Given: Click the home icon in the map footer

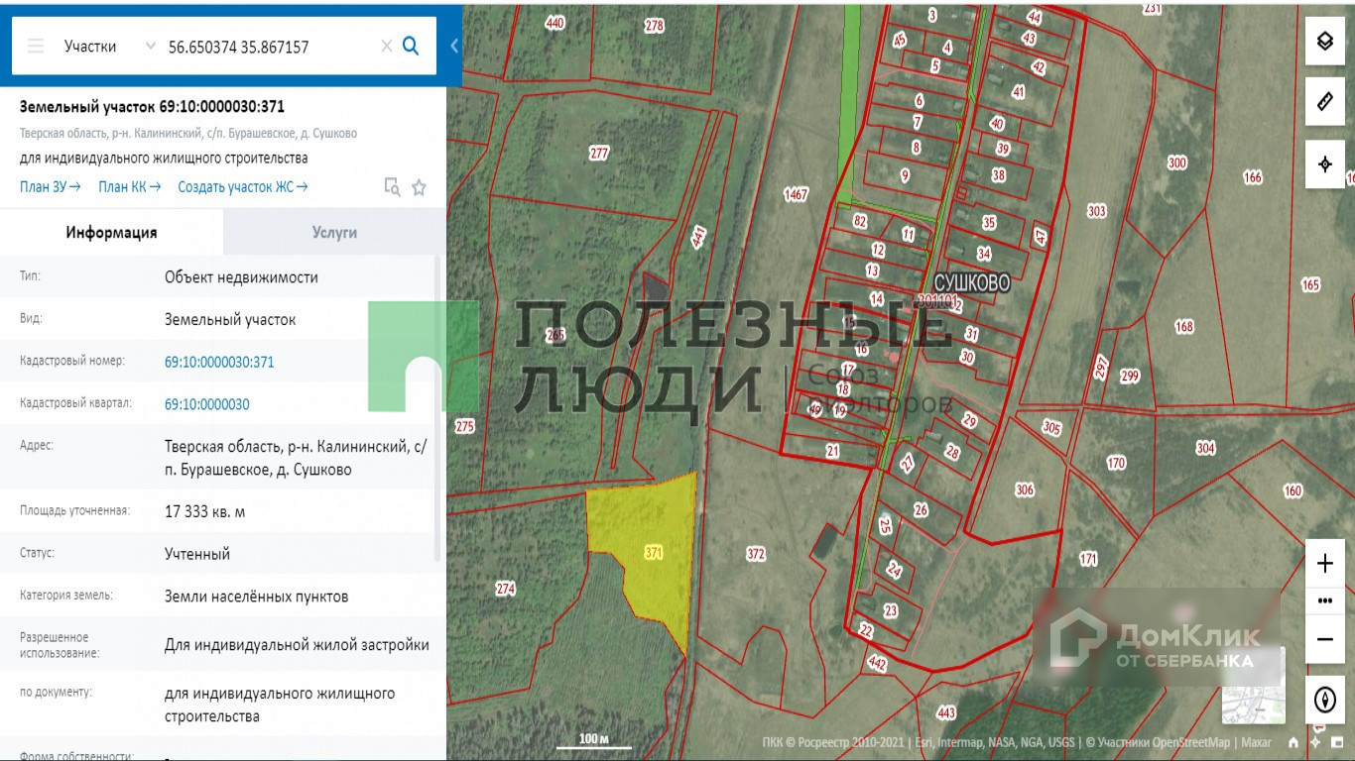Looking at the screenshot, I should tap(1293, 742).
